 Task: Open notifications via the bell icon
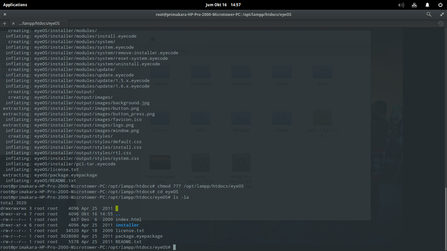[427, 5]
